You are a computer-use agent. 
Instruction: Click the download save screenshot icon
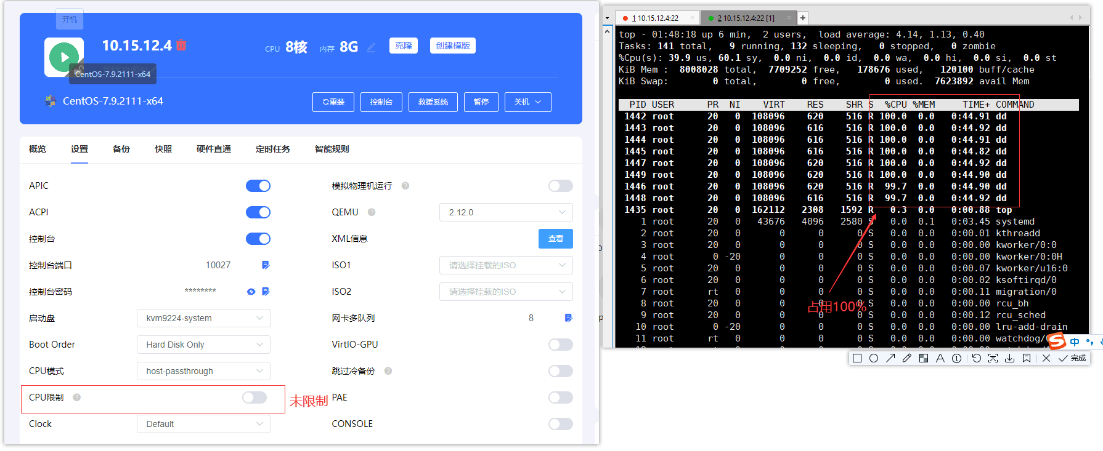point(1009,358)
